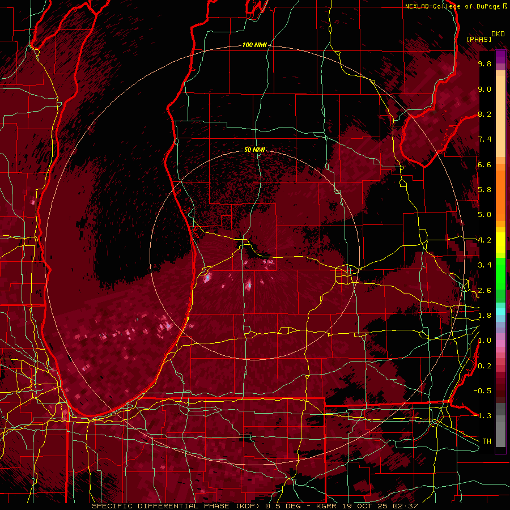Screen dimensions: 510x510
Task: Click the 8.2 scale value
Action: coord(484,114)
